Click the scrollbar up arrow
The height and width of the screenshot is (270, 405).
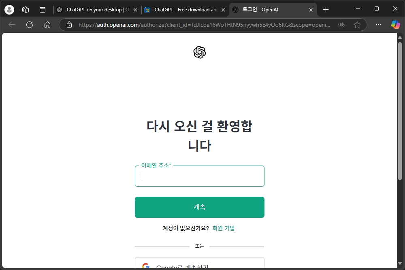[x=400, y=37]
